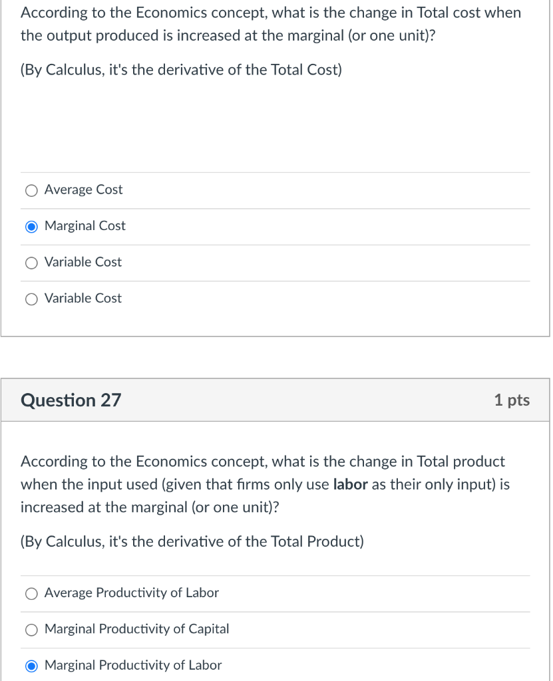
Task: Click the Average Productivity of Labor label
Action: 132,593
